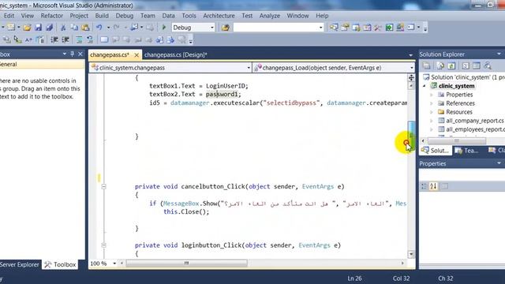
Task: Open Solution Explorer icon in standard toolbar
Action: (334, 28)
